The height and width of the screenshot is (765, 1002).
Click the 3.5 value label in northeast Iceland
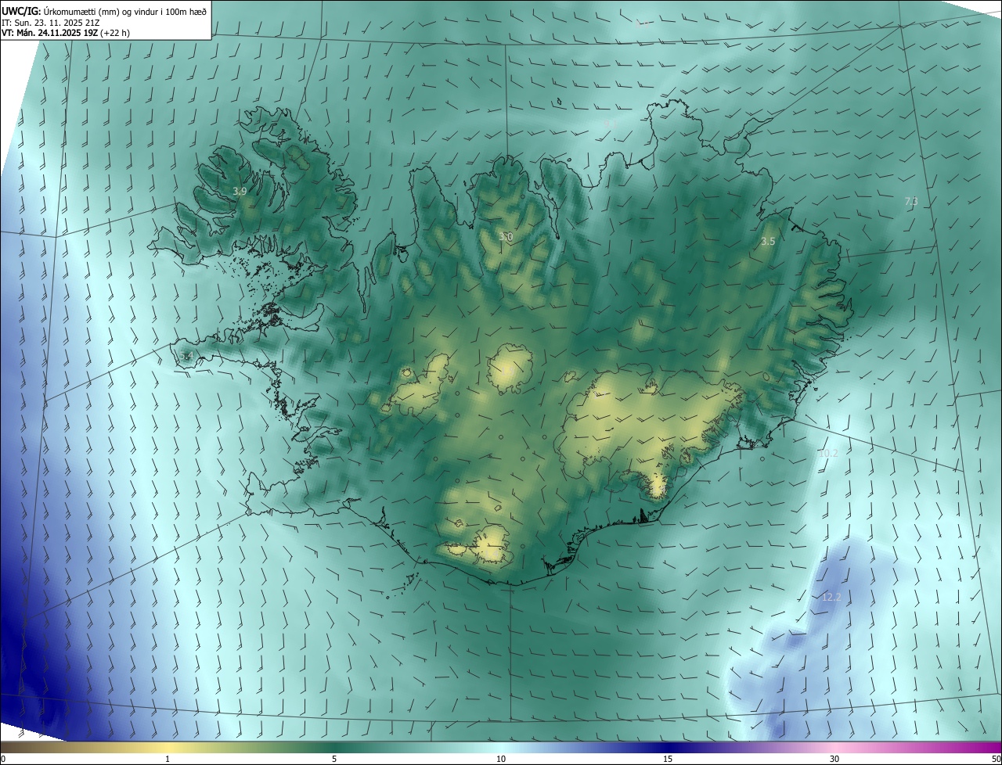(x=768, y=242)
